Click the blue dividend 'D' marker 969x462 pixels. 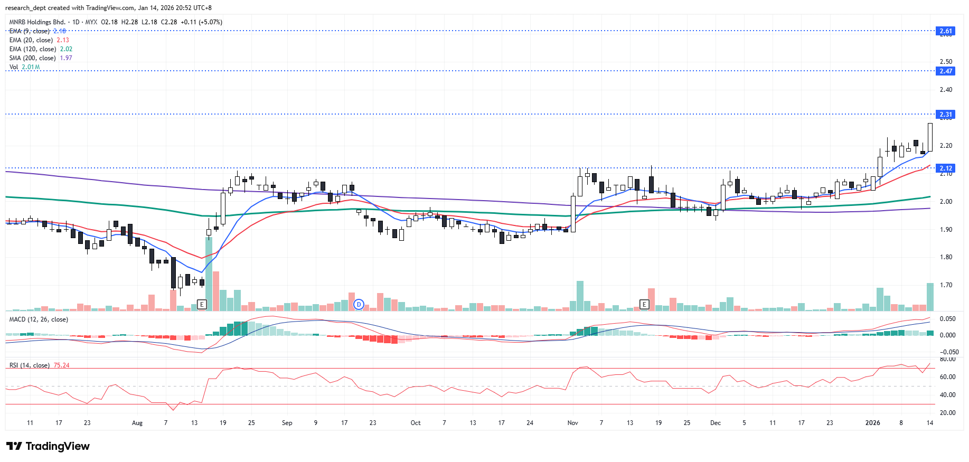tap(359, 304)
